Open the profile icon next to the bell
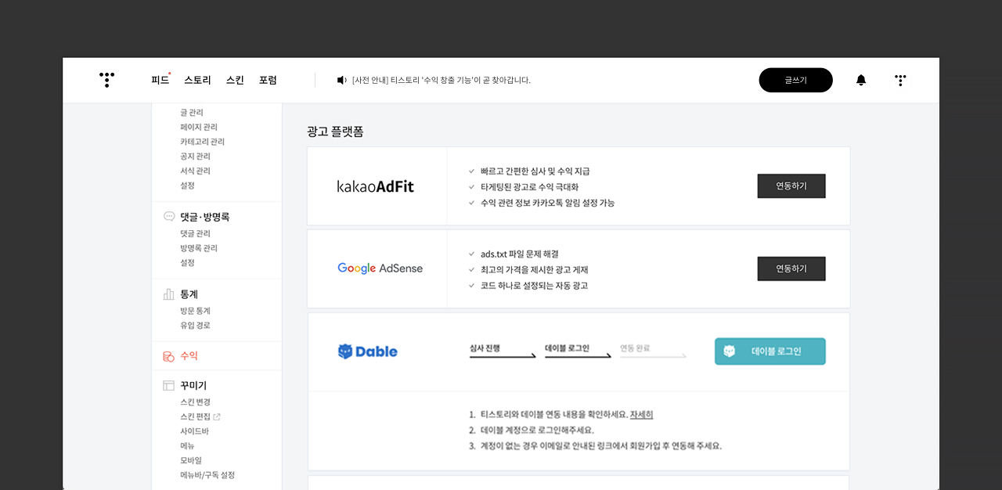The width and height of the screenshot is (1002, 490). point(900,80)
